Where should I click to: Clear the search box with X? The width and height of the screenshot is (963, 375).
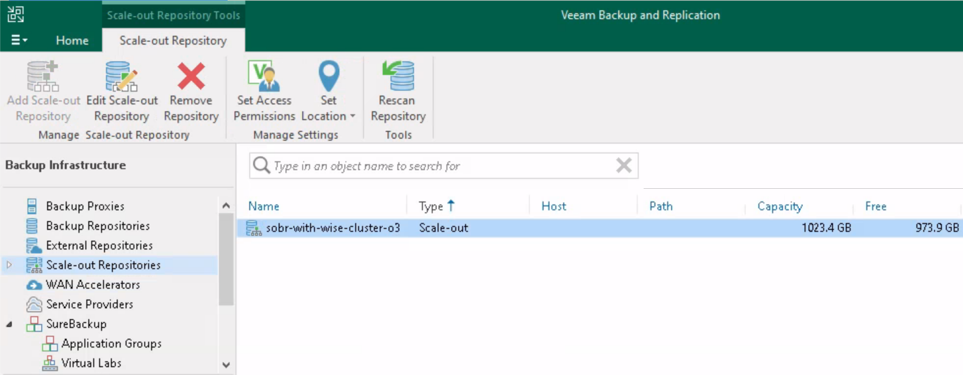624,165
